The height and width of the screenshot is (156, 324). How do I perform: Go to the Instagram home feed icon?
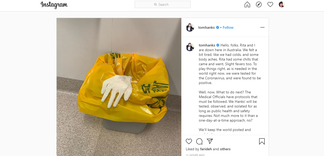[247, 4]
